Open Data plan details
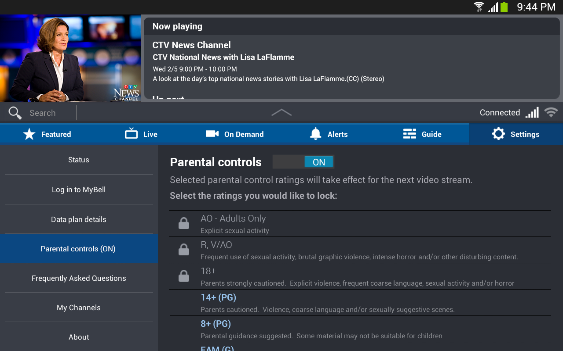The image size is (563, 351). (x=79, y=219)
